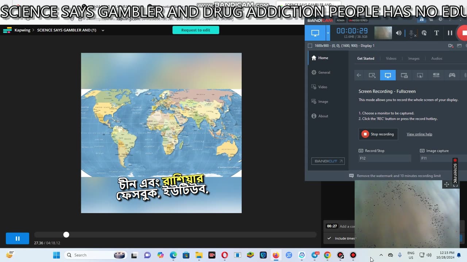Click the Bandicam image mode icon

point(459,45)
